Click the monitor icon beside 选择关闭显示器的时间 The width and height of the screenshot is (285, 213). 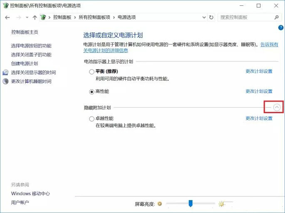(5, 72)
